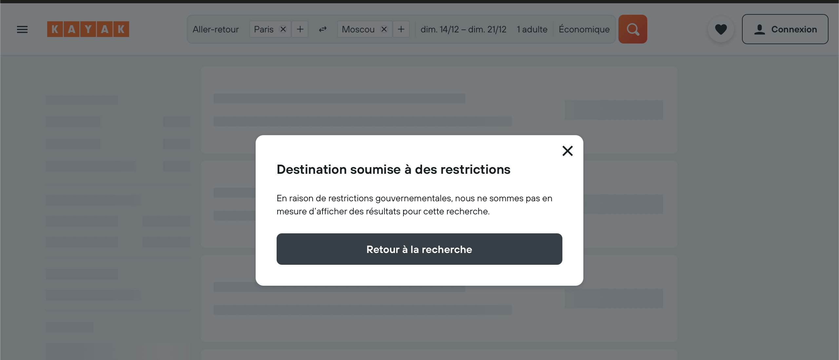Viewport: 839px width, 360px height.
Task: Swap origin and destination cities
Action: coord(323,29)
